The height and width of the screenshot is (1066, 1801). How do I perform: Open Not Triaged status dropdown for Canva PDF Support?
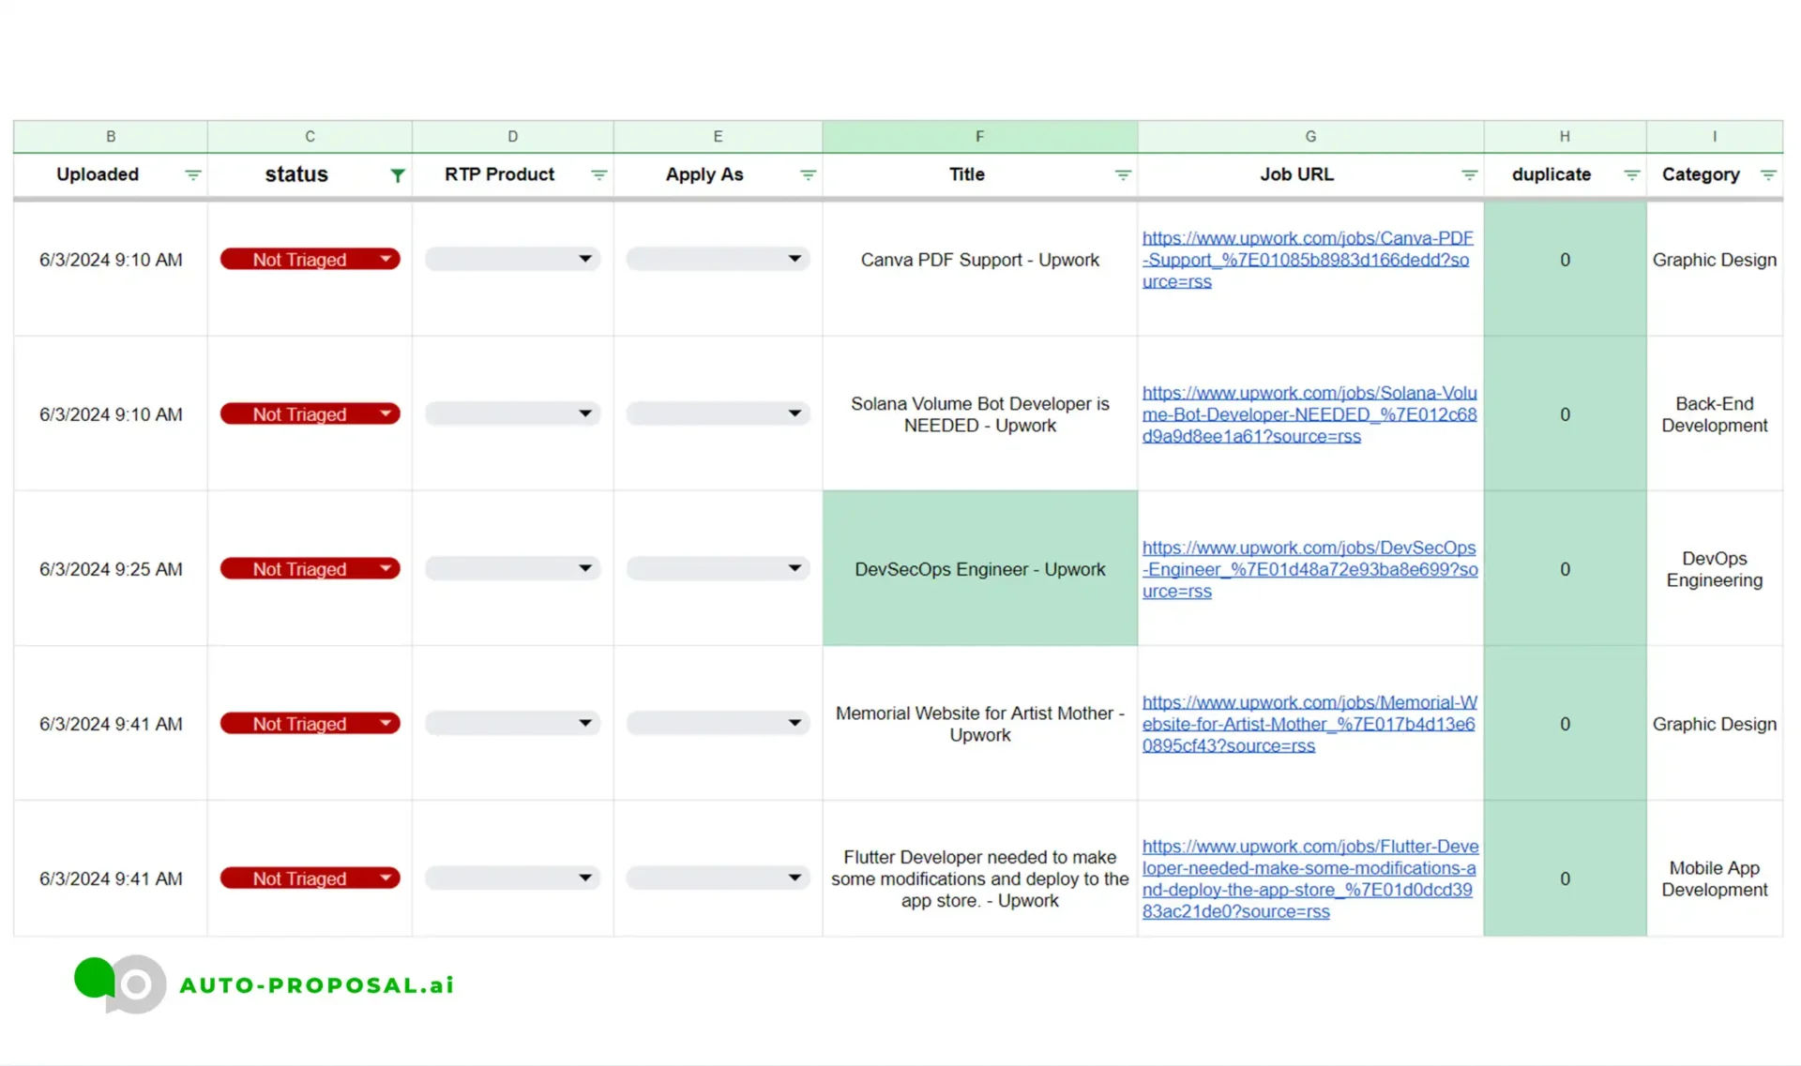[385, 259]
